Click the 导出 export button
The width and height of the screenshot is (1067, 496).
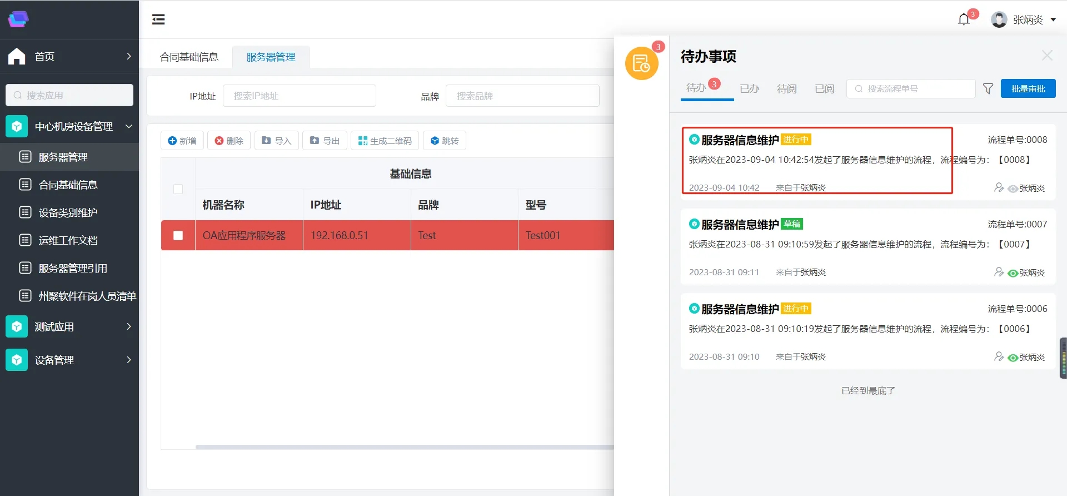coord(325,141)
